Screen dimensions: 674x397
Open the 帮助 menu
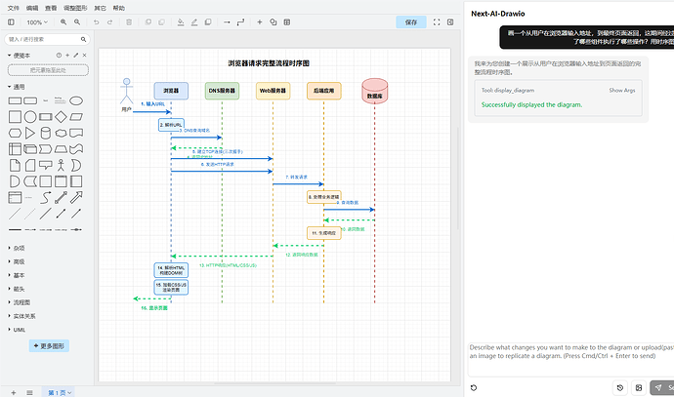[x=118, y=8]
